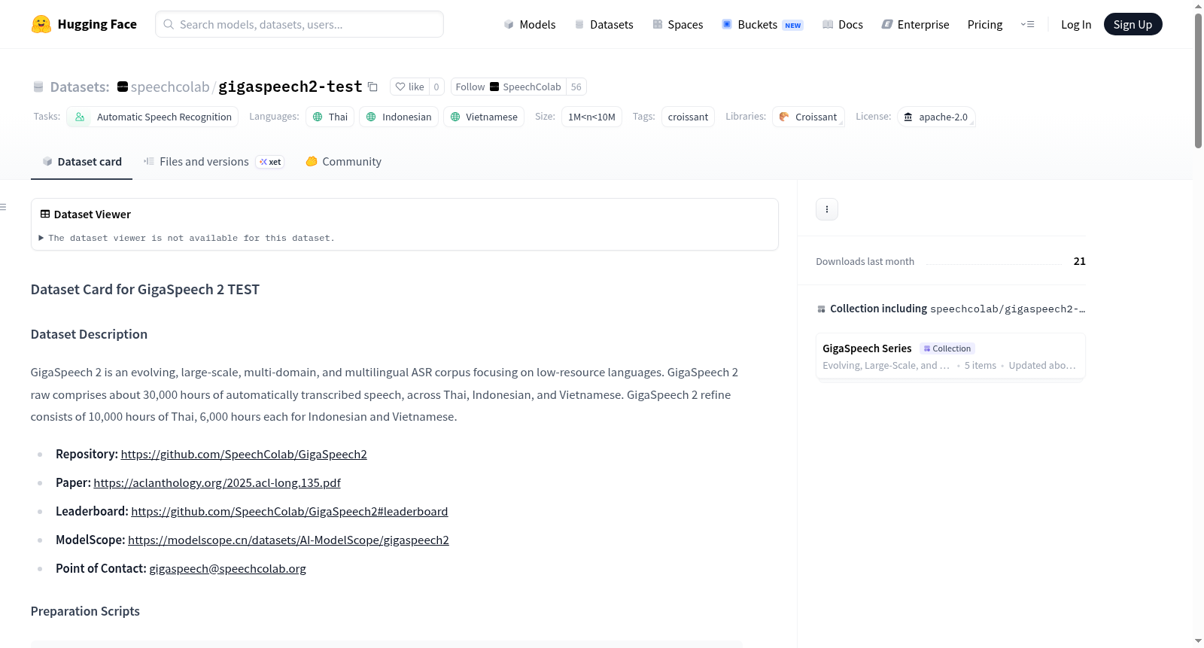Open the GitHub repository link
The image size is (1204, 648).
pyautogui.click(x=244, y=455)
